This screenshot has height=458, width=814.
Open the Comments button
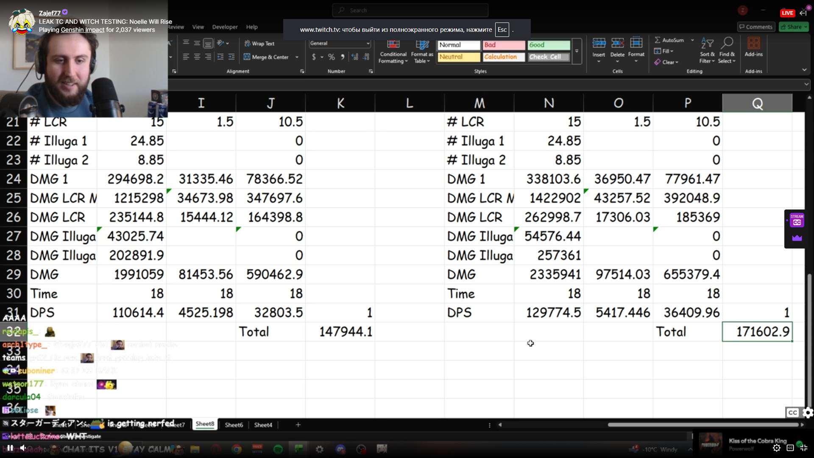(x=755, y=27)
